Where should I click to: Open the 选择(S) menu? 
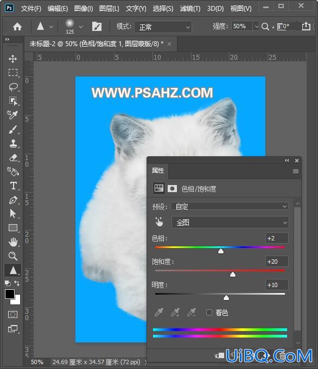(x=163, y=9)
